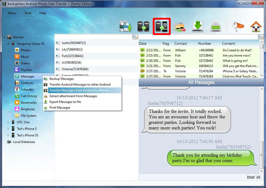The width and height of the screenshot is (266, 188).
Task: Choose Extract attachment from Messages
Action: tap(82, 96)
